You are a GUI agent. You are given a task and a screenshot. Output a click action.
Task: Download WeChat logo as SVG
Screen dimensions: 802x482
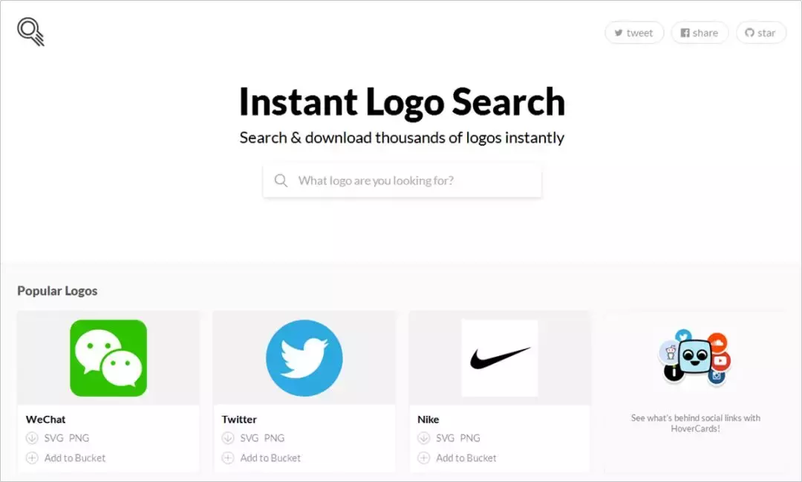point(53,438)
